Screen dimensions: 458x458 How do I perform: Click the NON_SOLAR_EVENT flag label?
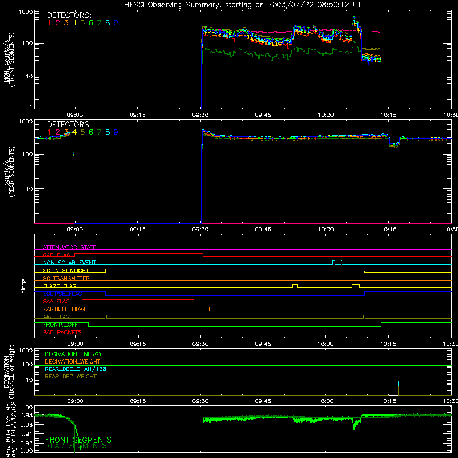pos(69,263)
